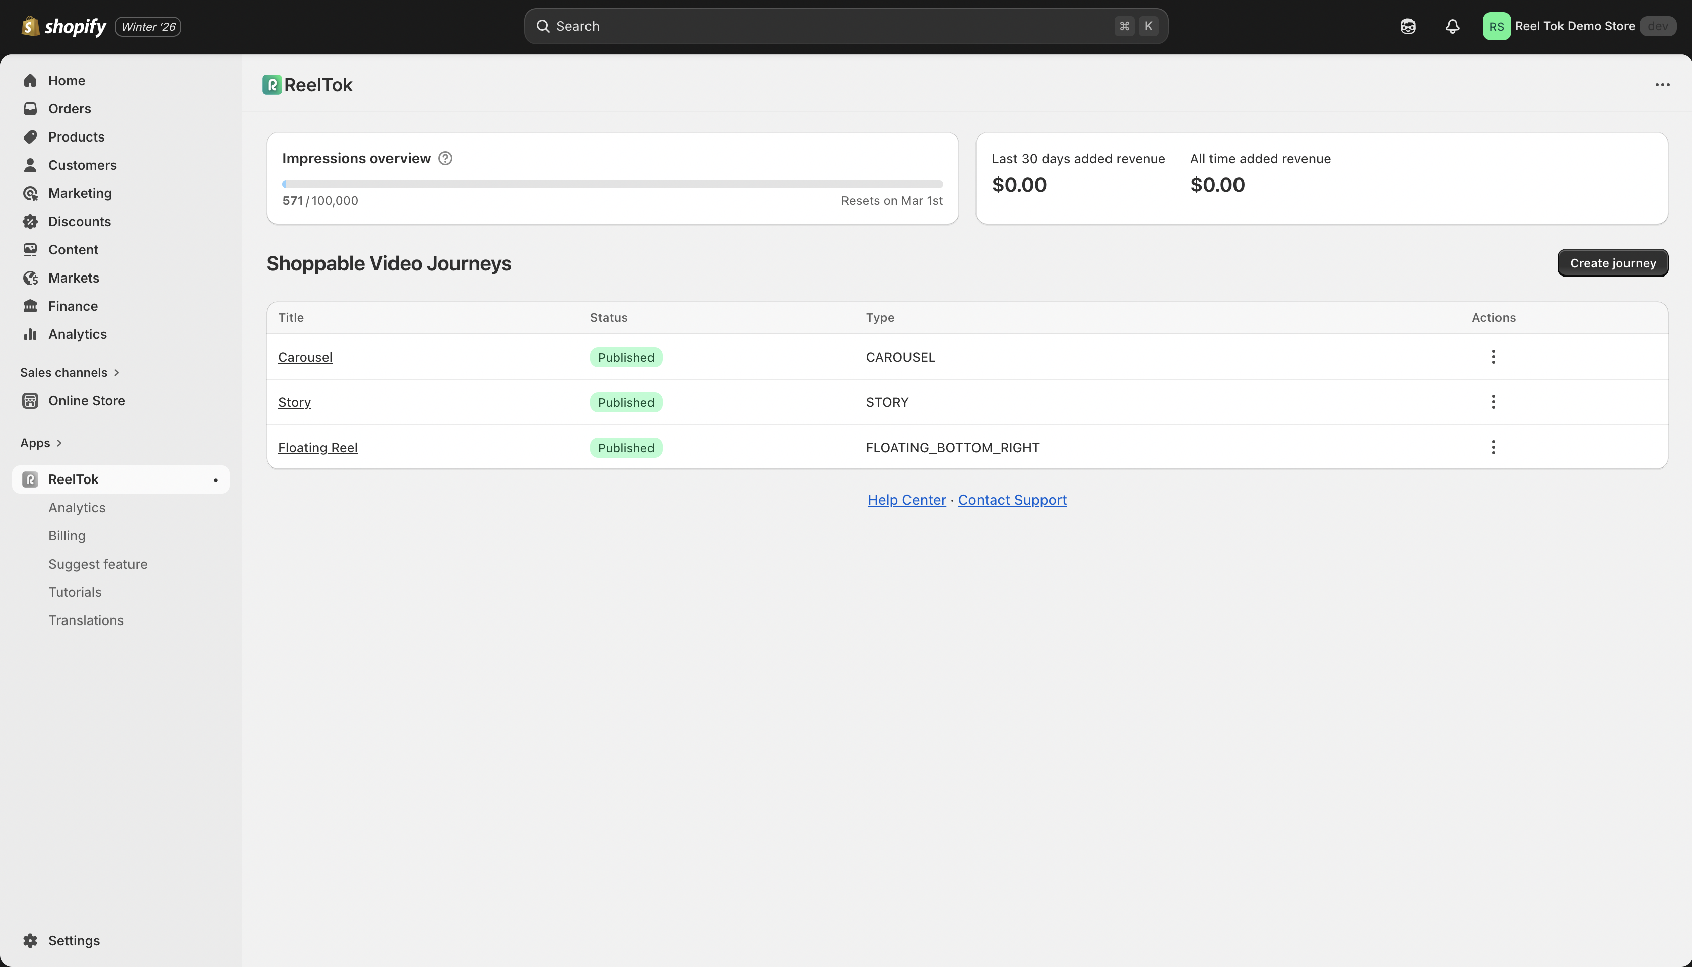Expand the Sales channels section
The height and width of the screenshot is (967, 1692).
[x=117, y=373]
